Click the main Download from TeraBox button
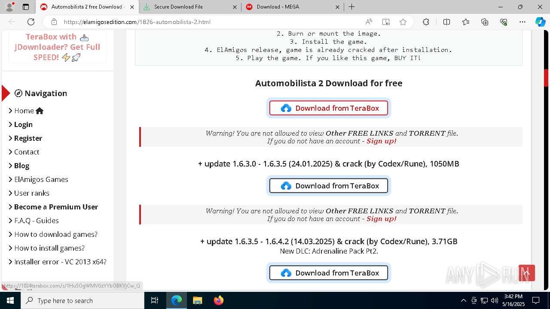This screenshot has width=550, height=309. 329,108
